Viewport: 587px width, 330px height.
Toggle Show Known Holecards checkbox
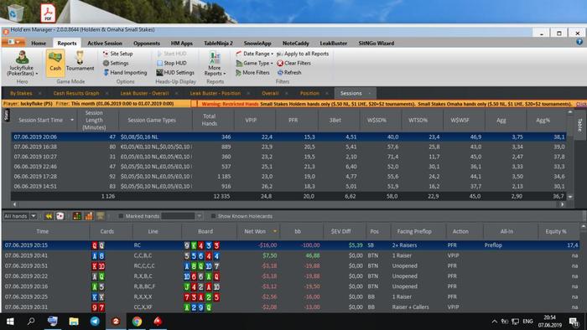click(x=213, y=216)
